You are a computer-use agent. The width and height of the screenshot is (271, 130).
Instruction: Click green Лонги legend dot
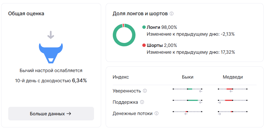click(144, 27)
